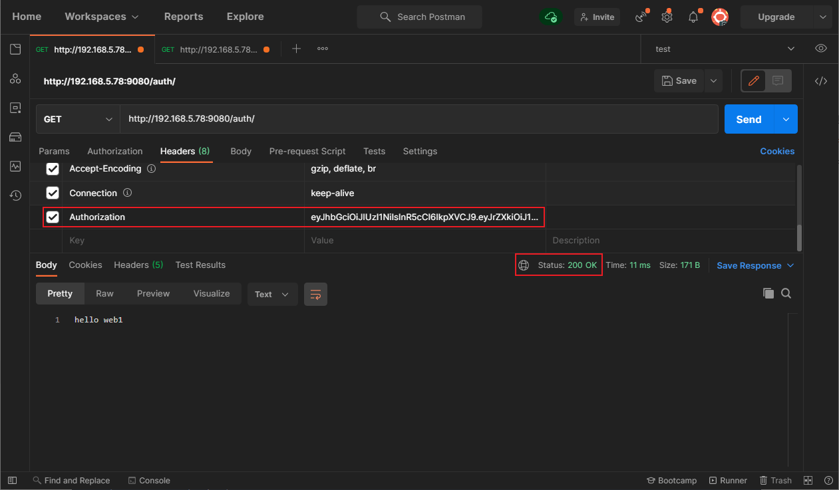Click the blue Send button
Screen dimensions: 839x490
coord(749,119)
